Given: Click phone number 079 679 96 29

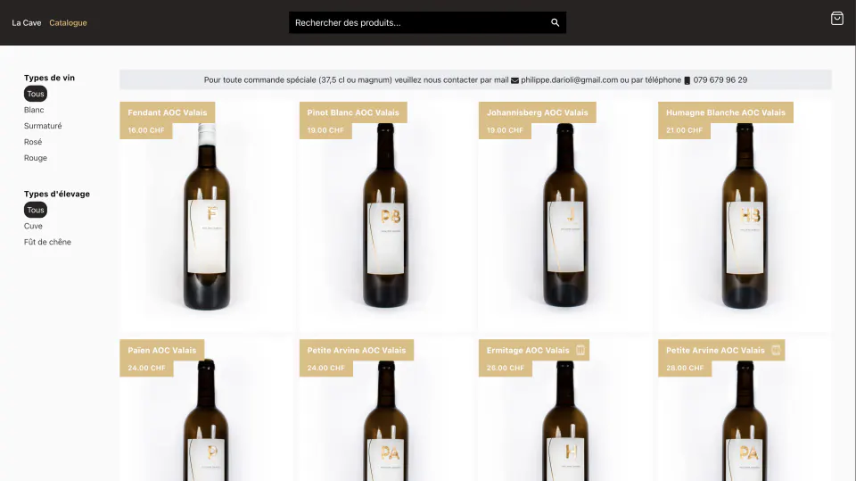Looking at the screenshot, I should [720, 79].
